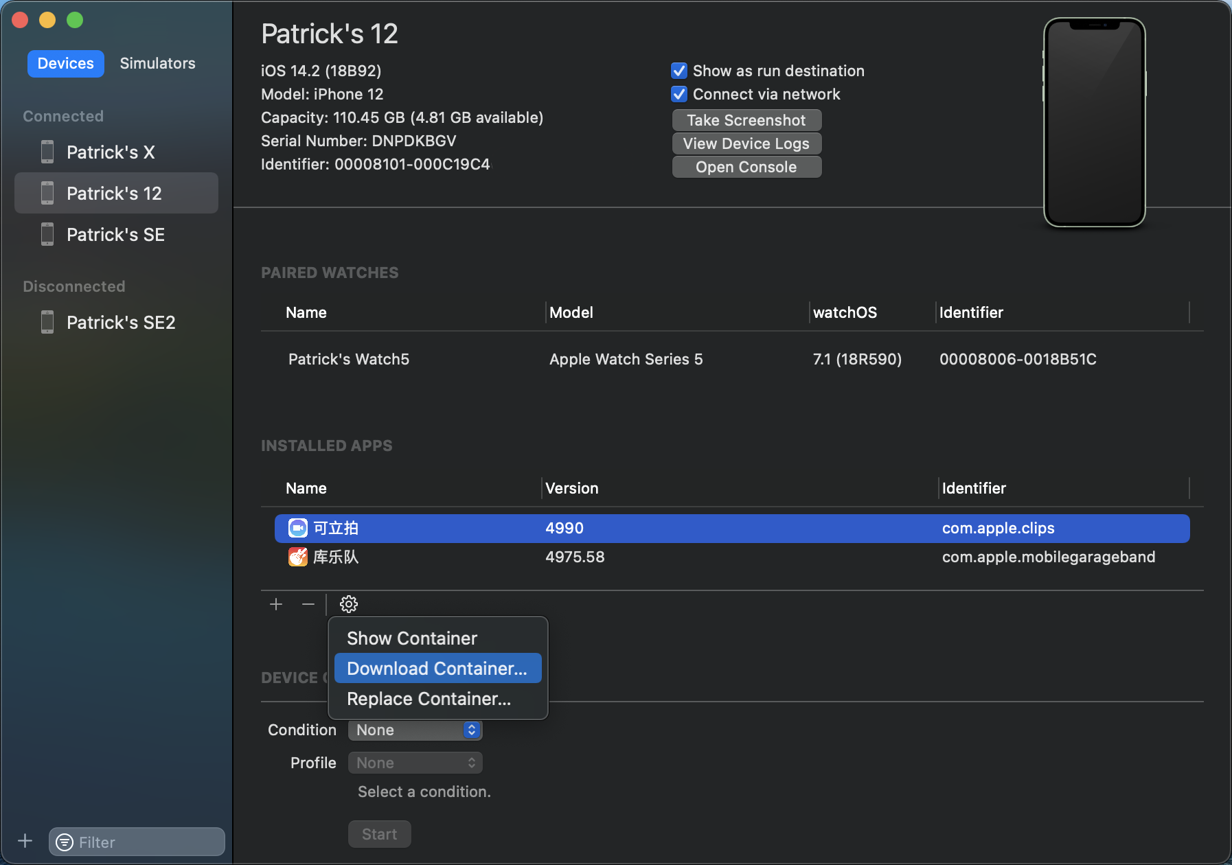Viewport: 1232px width, 865px height.
Task: Click View Device Logs button
Action: click(746, 143)
